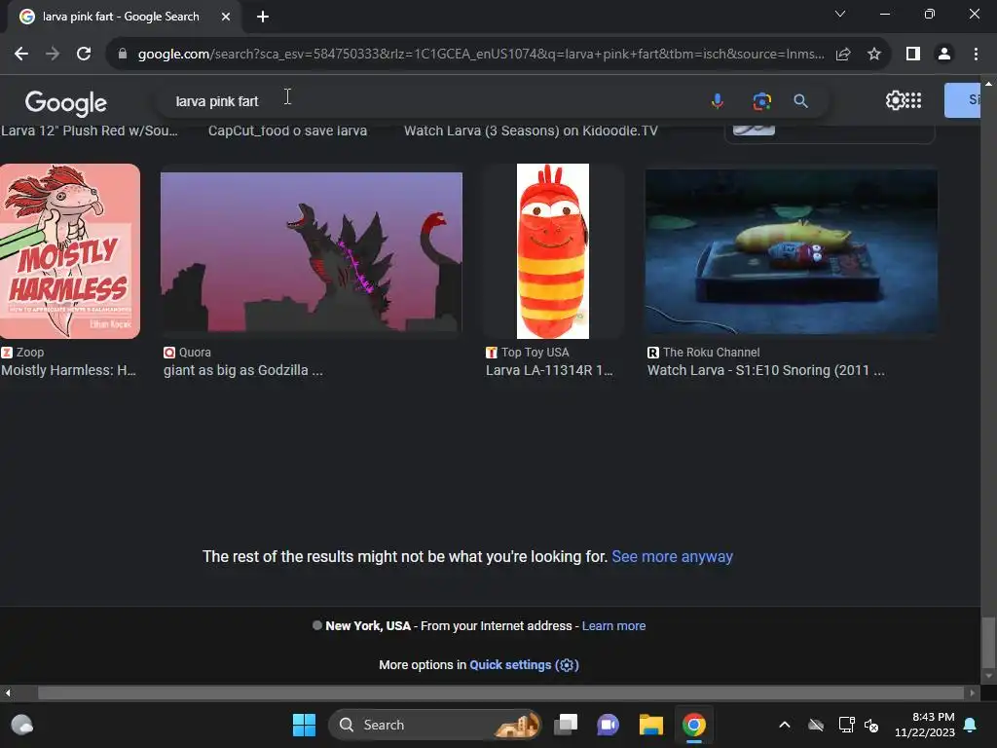
Task: Open clock showing 8:43 PM
Action: pyautogui.click(x=925, y=725)
